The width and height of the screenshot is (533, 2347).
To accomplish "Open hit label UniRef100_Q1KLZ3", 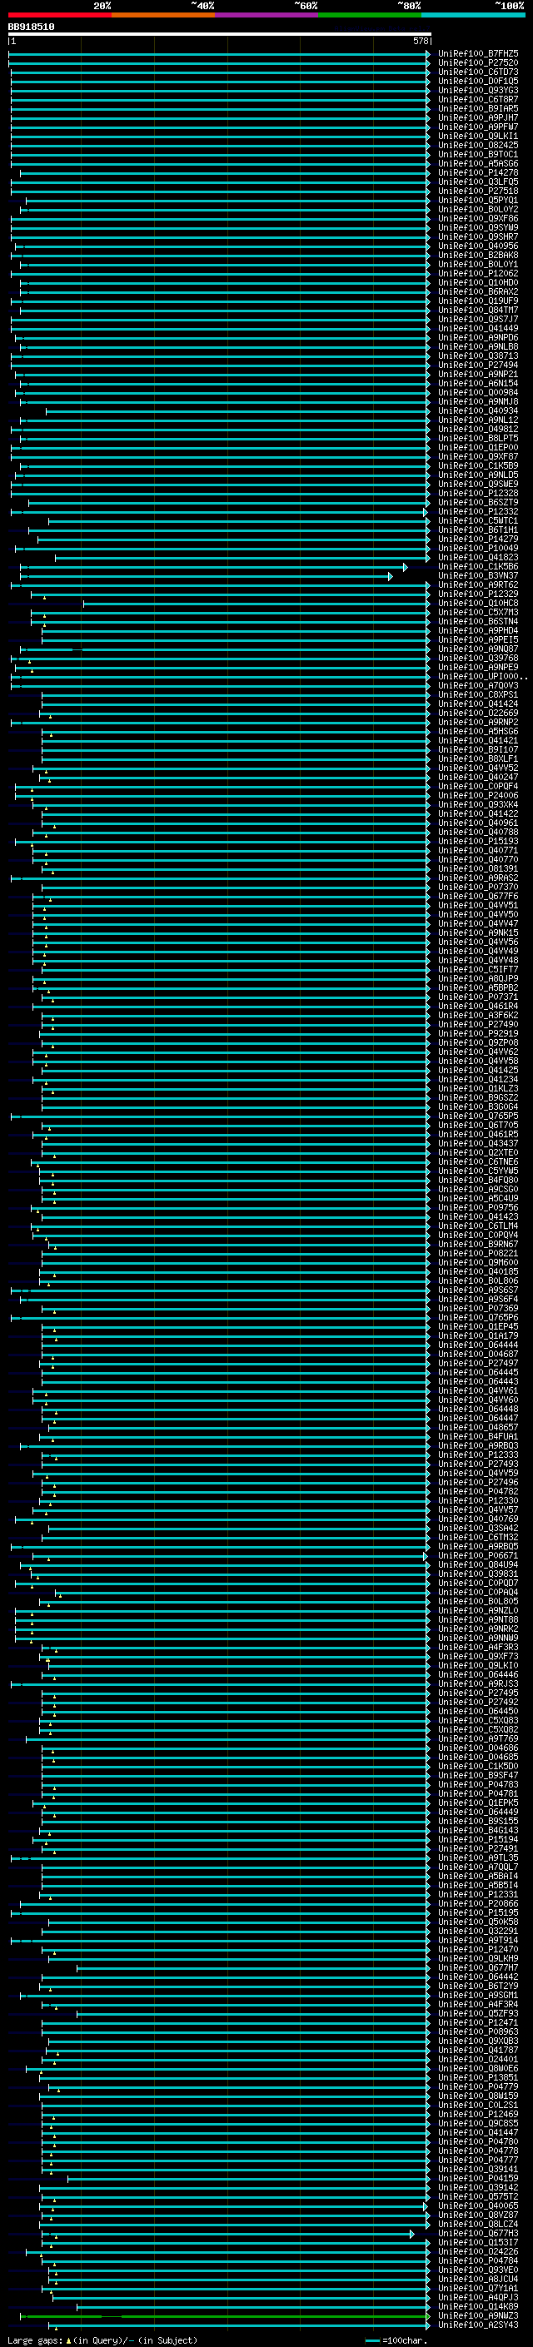I will tap(477, 1089).
